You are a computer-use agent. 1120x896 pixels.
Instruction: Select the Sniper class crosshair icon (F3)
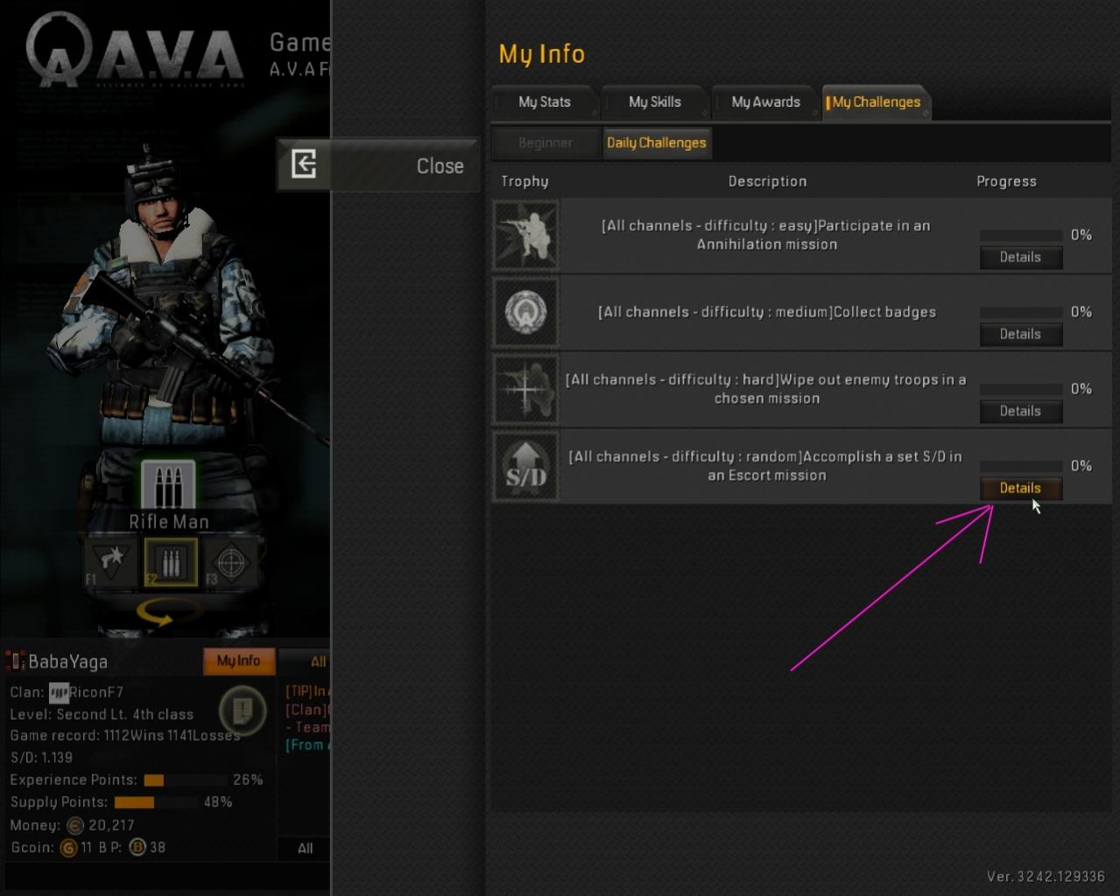[x=230, y=562]
